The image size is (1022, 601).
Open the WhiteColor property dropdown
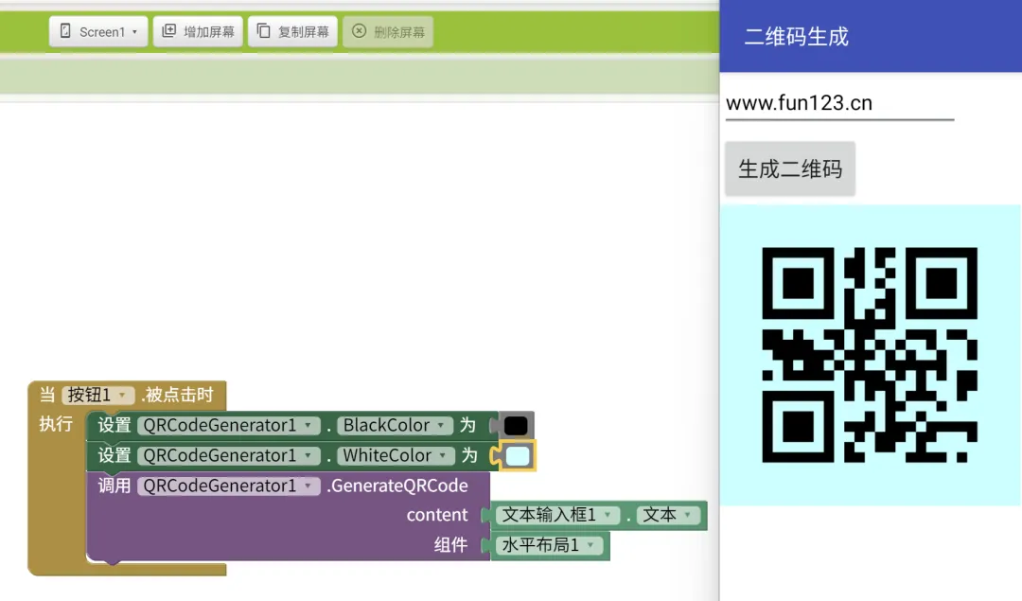396,455
